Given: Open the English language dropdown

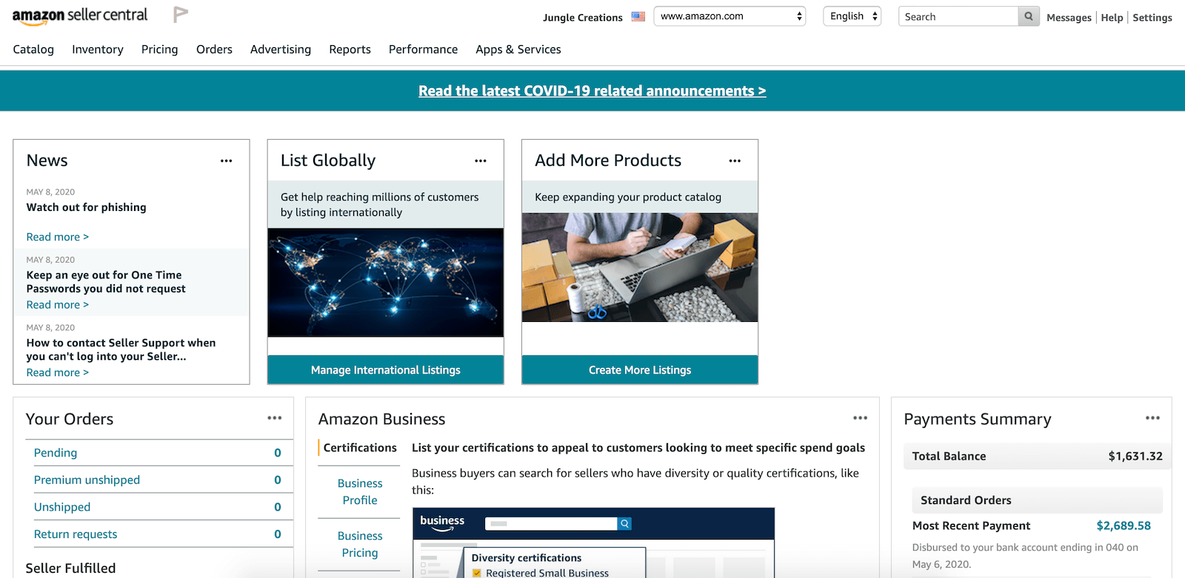Looking at the screenshot, I should (852, 16).
